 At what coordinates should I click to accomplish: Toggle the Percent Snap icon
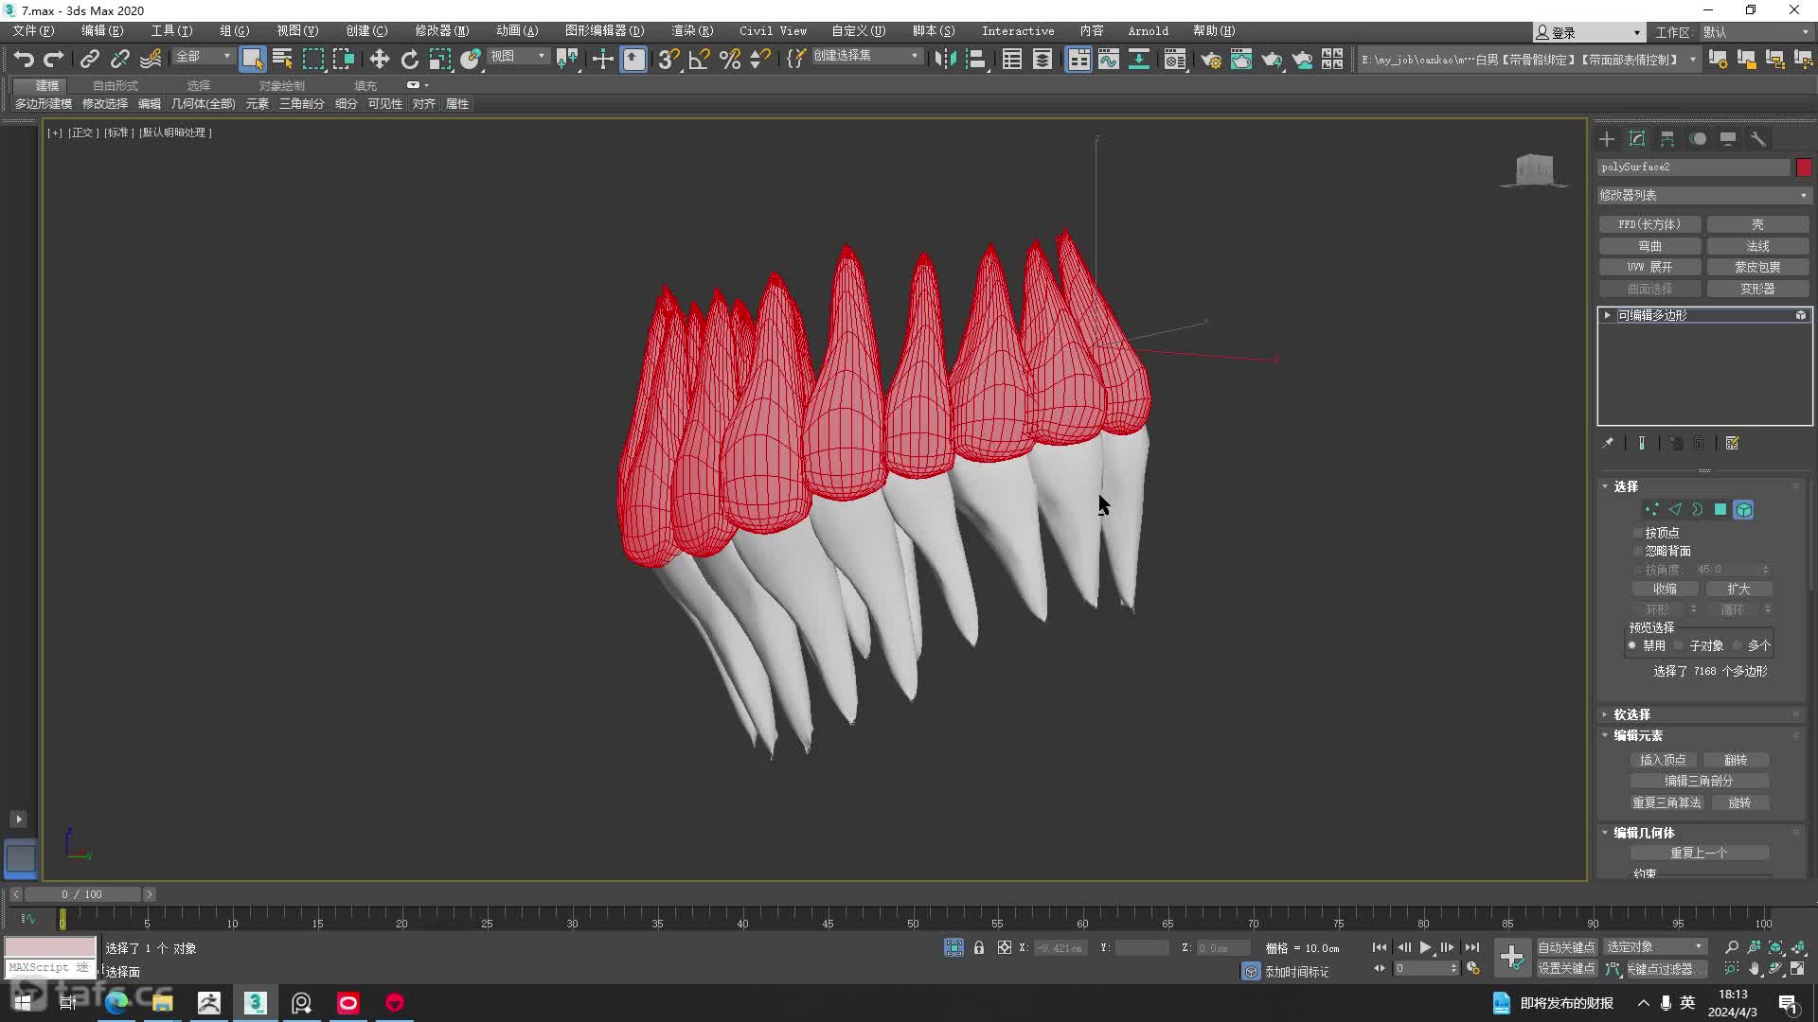[x=729, y=59]
